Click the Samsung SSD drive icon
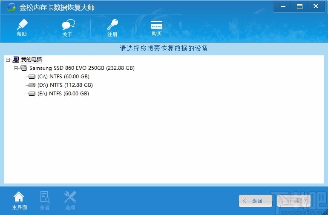Viewport: 328px width, 215px height. point(24,68)
